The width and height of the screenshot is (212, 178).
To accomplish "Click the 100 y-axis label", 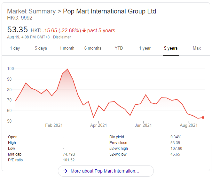I will tap(11, 69).
